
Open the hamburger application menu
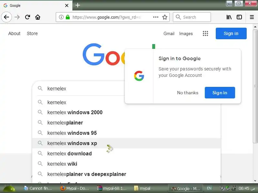click(x=252, y=17)
